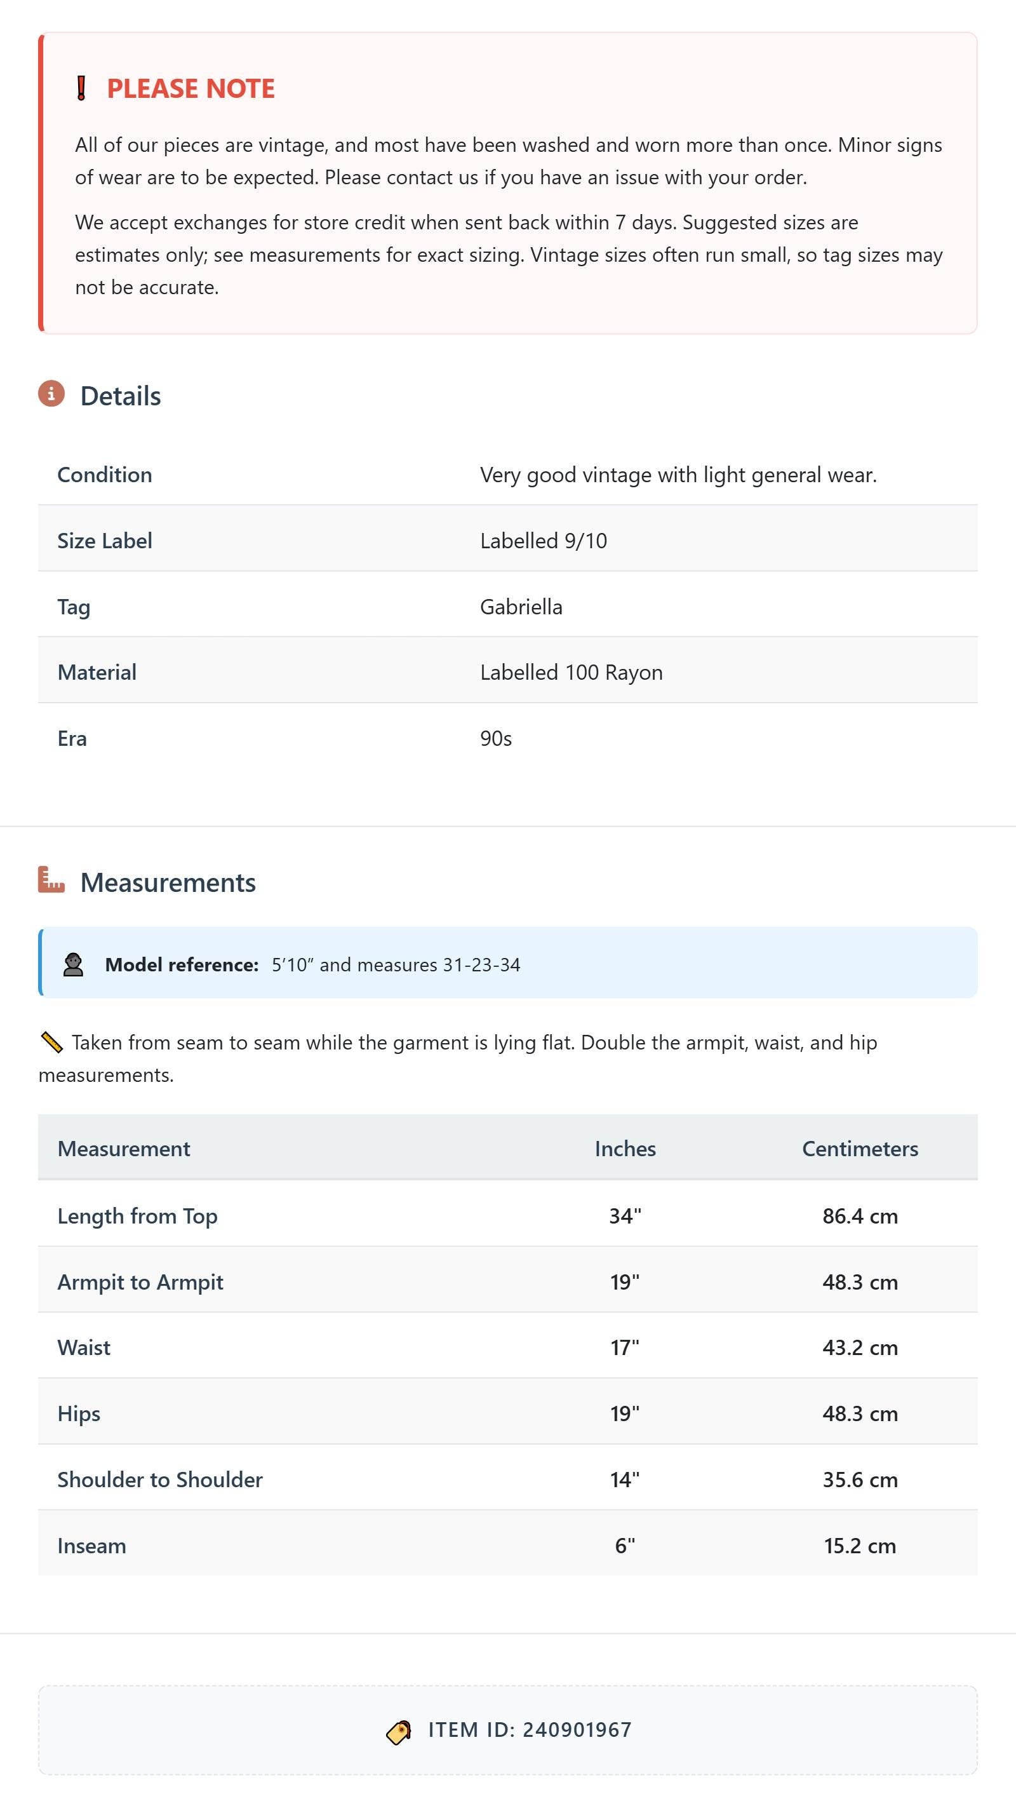Click the Centimeters column header
The width and height of the screenshot is (1016, 1808).
(x=860, y=1148)
